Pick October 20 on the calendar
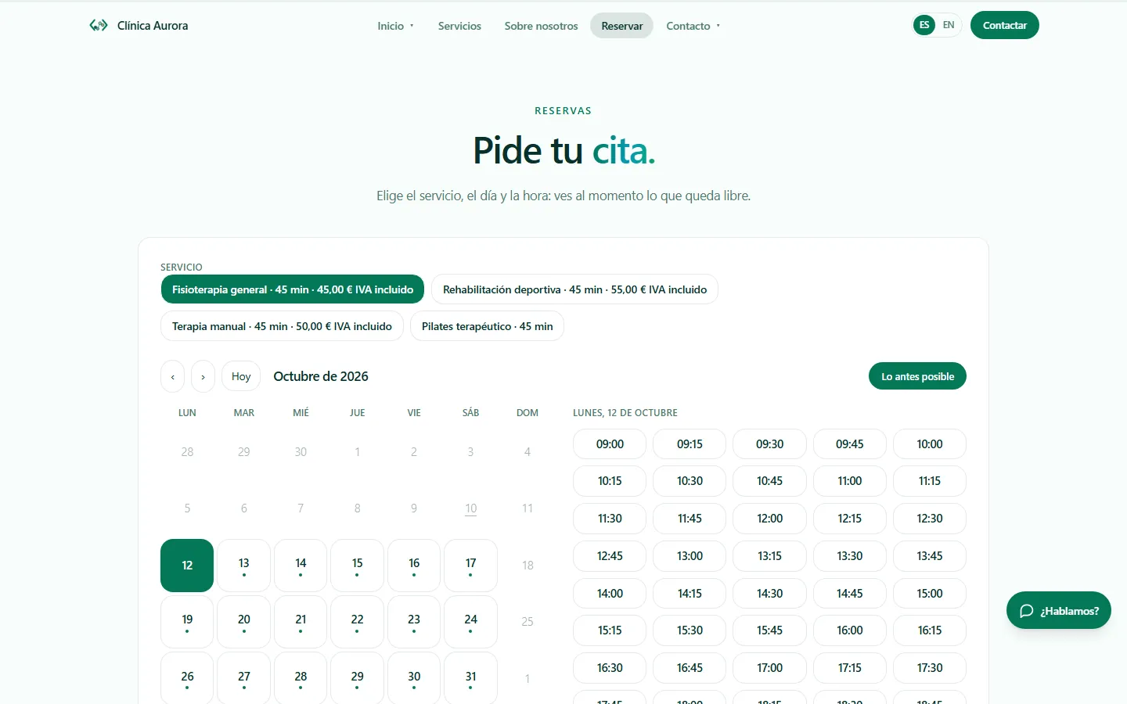Screen dimensions: 1127x704 coord(243,622)
